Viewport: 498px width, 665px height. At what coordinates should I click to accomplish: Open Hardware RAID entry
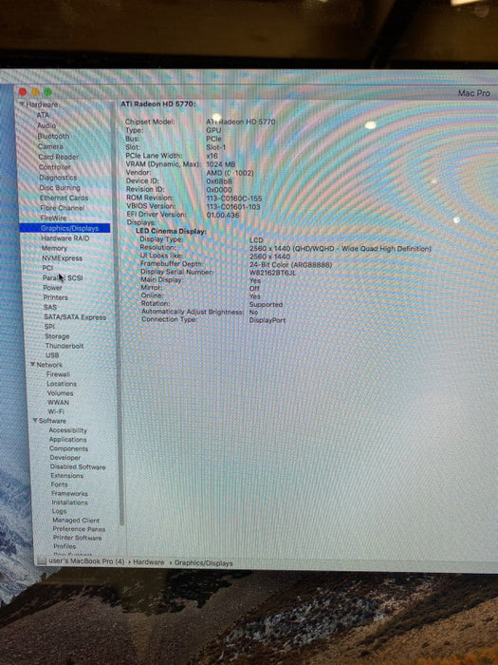65,238
